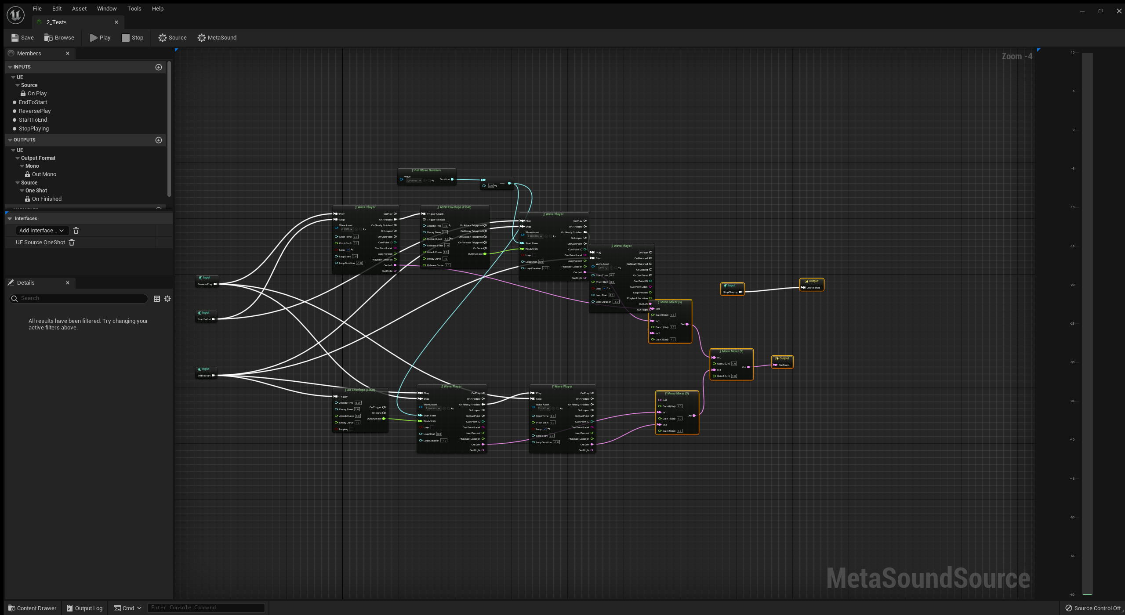
Task: Click the Unreal Engine logo
Action: (x=15, y=15)
